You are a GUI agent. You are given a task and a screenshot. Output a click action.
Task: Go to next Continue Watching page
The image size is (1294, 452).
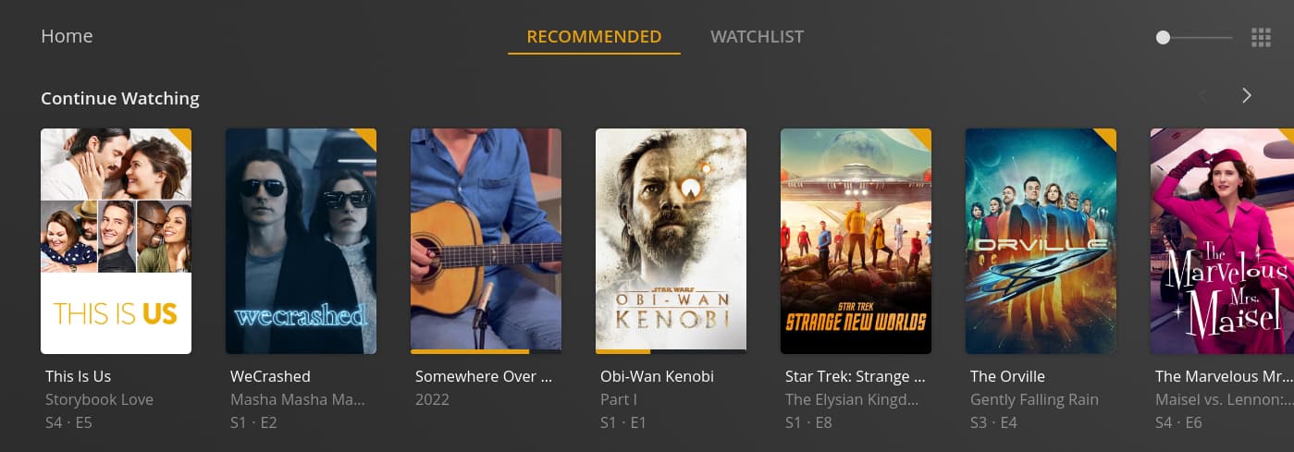tap(1247, 95)
